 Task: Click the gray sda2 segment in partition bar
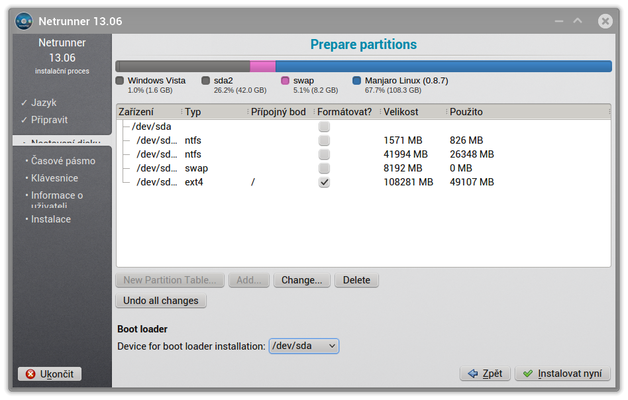pyautogui.click(x=185, y=66)
